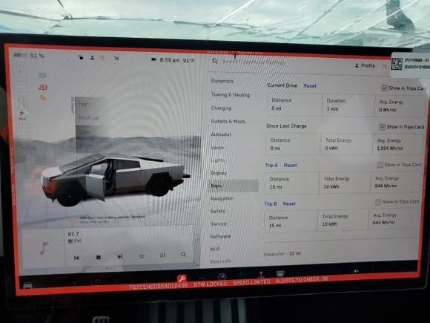Open the dashcam camera icon
430x323 pixels.
(154, 59)
